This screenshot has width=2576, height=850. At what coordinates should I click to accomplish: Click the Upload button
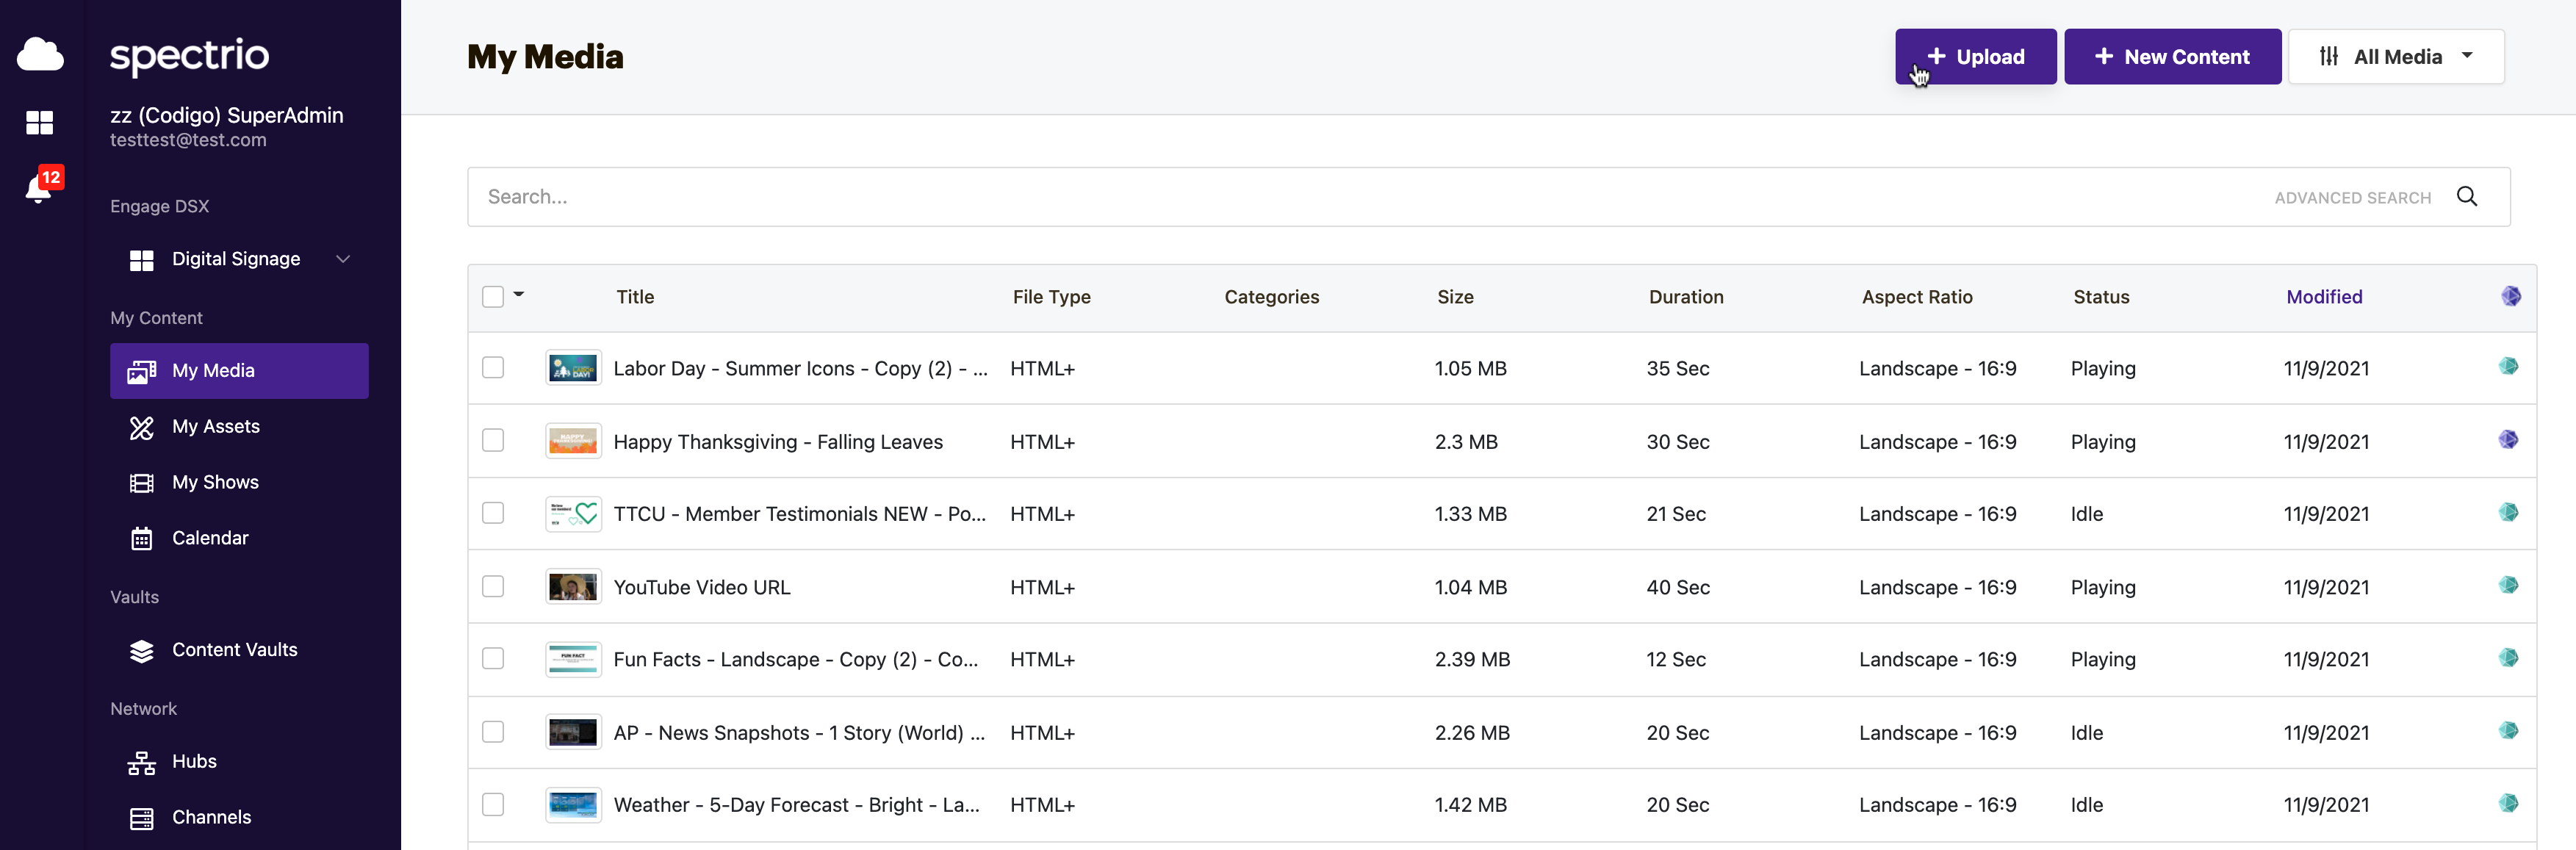[1973, 56]
